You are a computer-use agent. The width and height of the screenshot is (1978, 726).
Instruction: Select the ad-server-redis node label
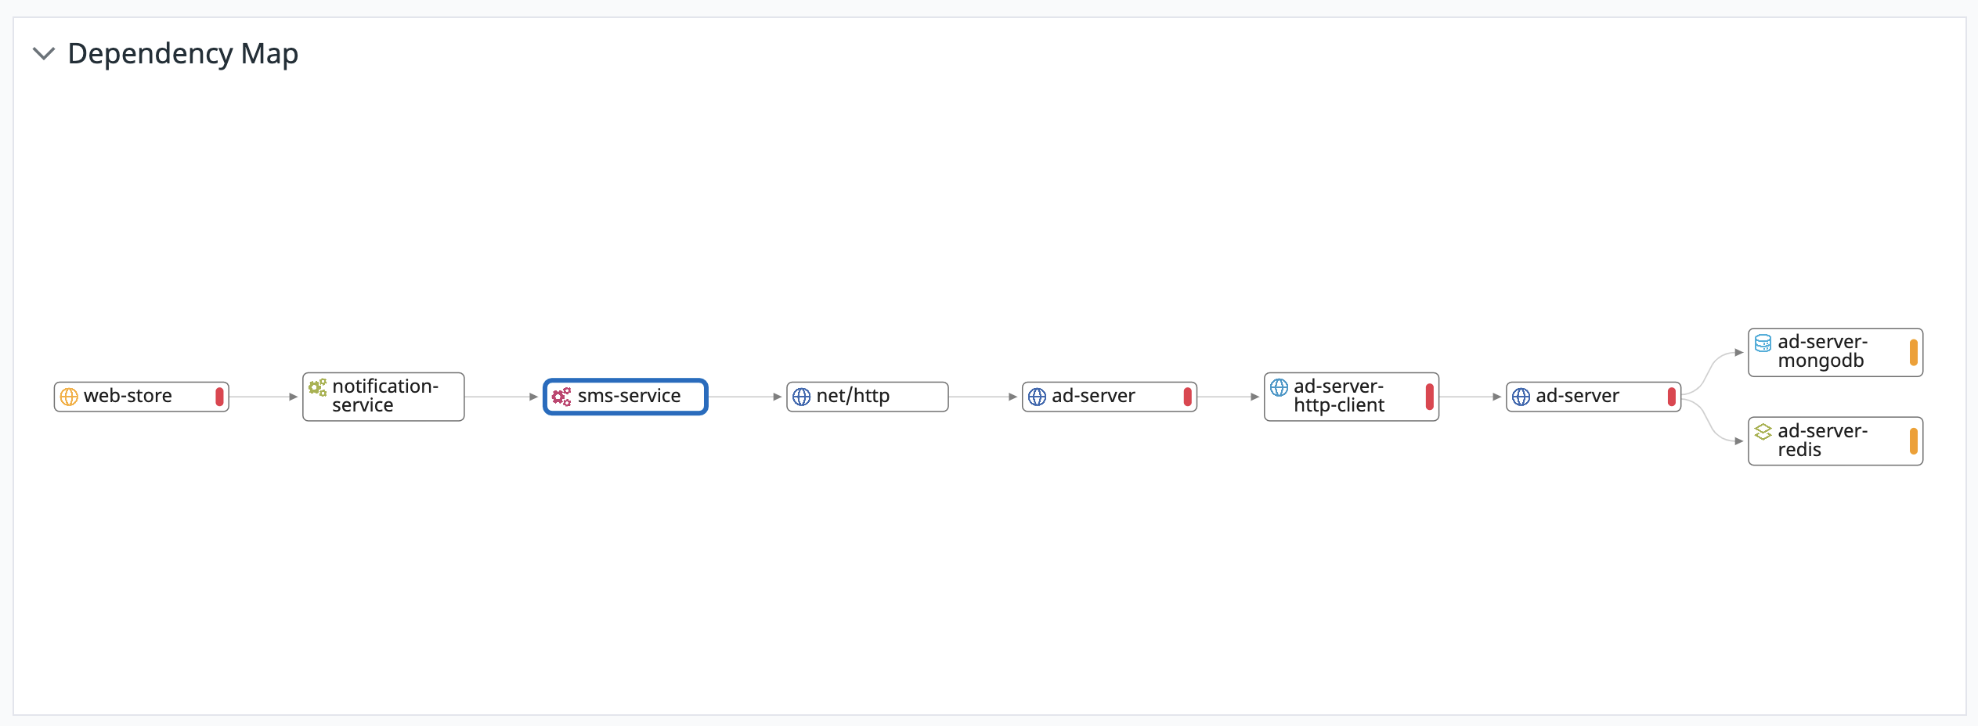pyautogui.click(x=1822, y=440)
